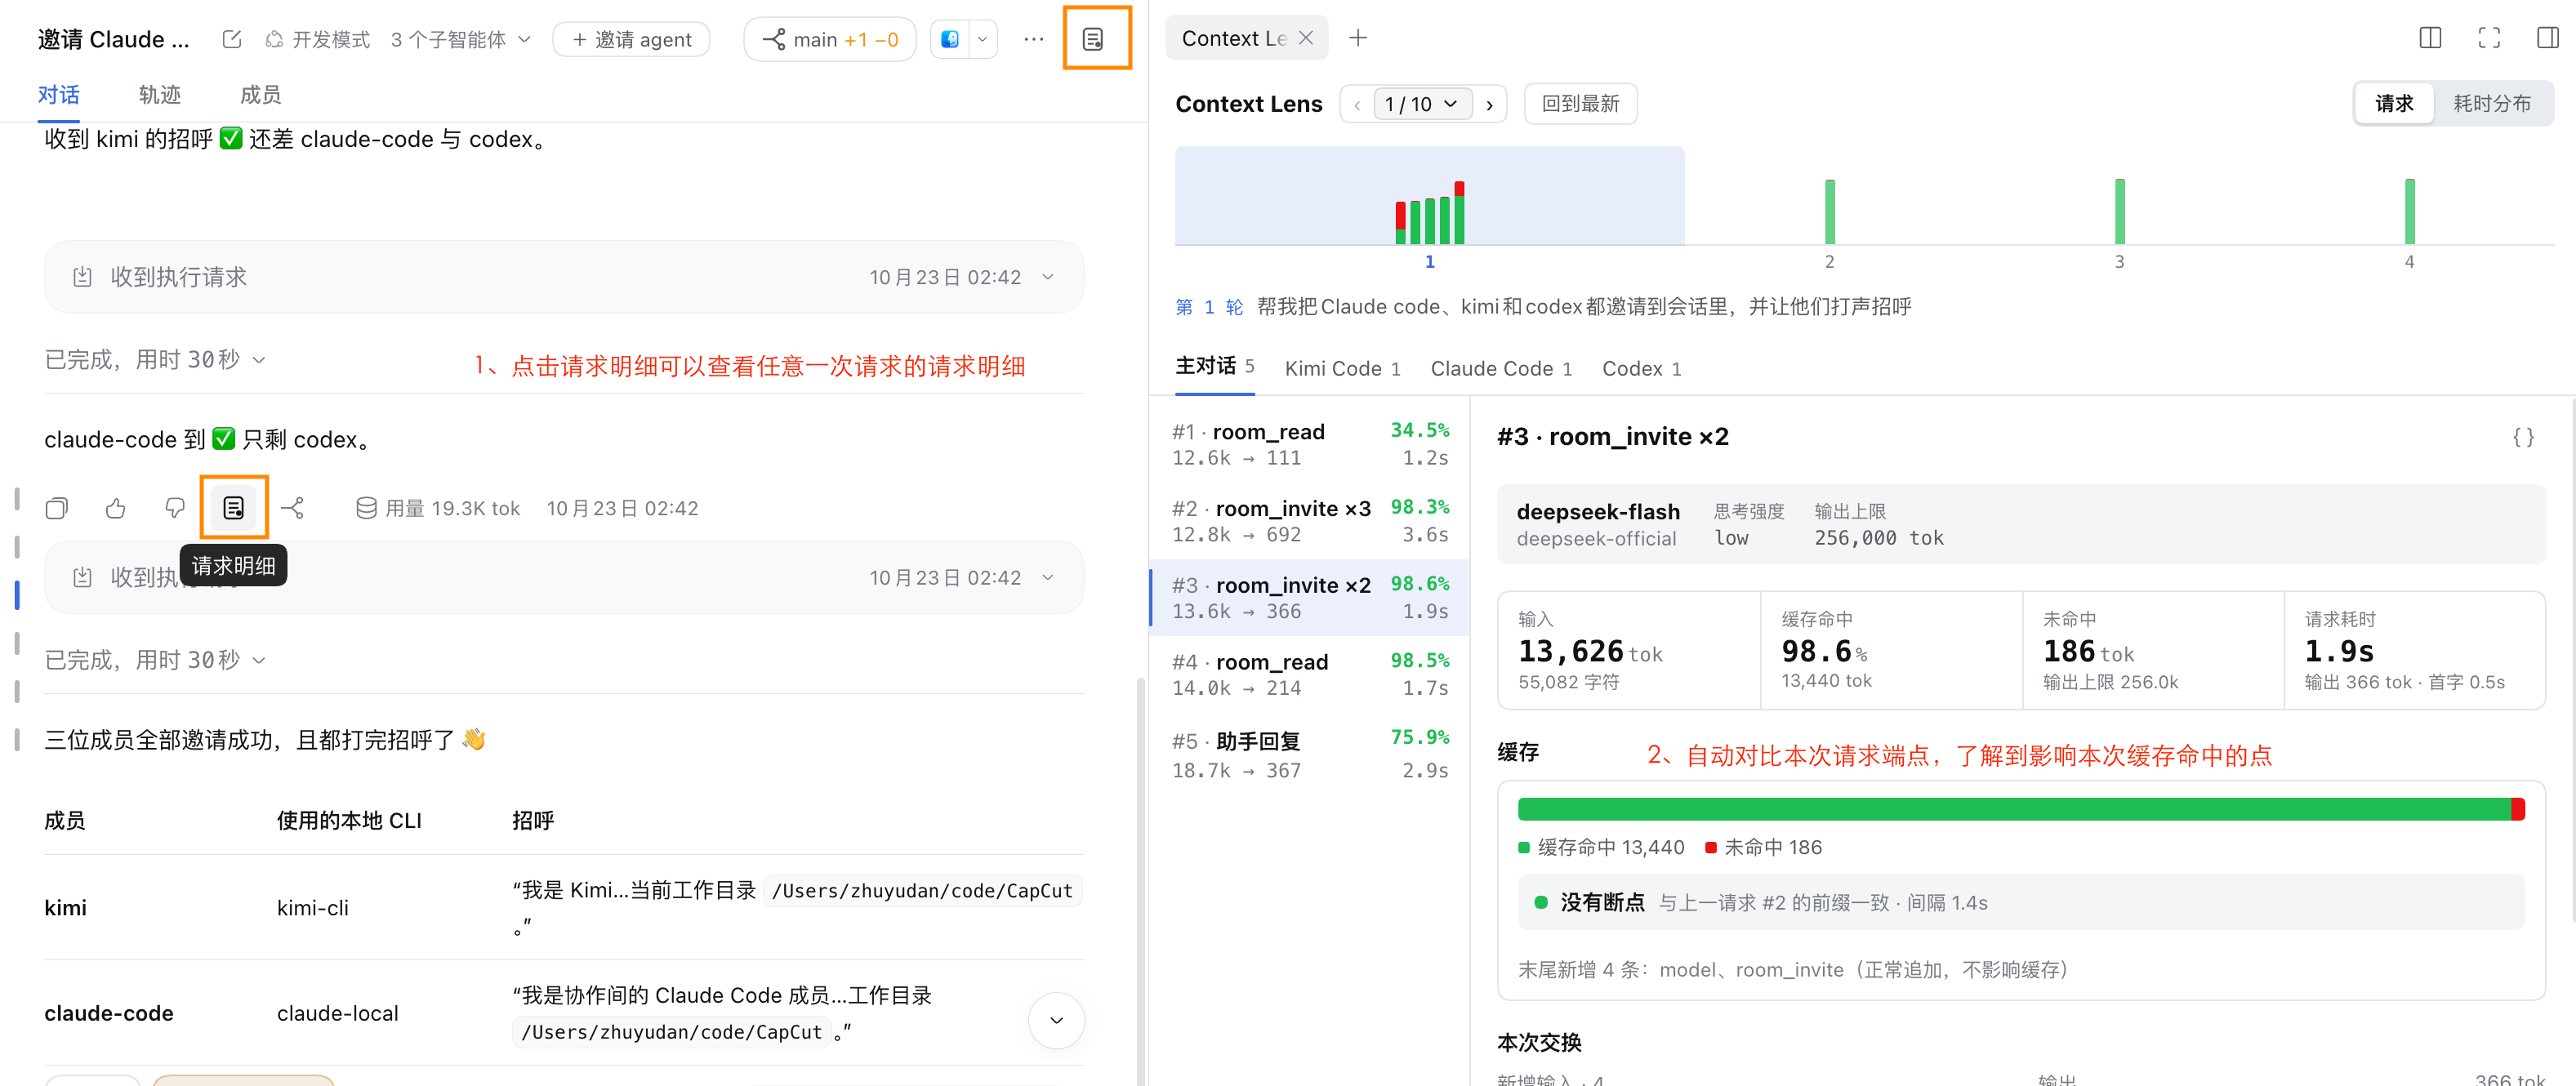The image size is (2576, 1086).
Task: Select round 2 bar in timeline chart
Action: click(x=1829, y=211)
